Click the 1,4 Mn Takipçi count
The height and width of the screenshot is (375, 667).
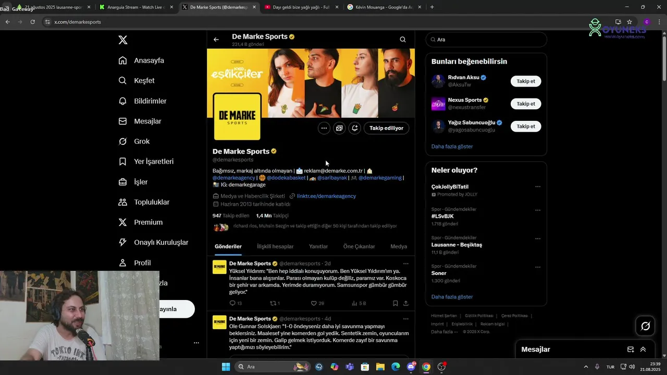coord(272,216)
